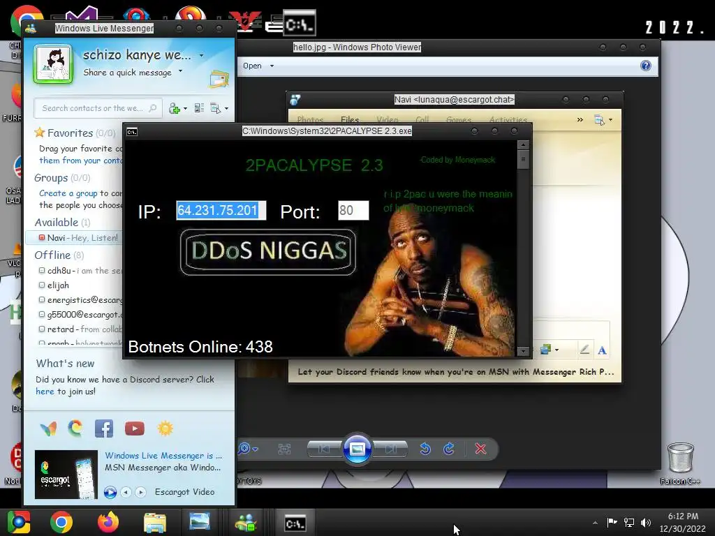Delete the photo with red X
This screenshot has width=715, height=536.
pyautogui.click(x=480, y=449)
